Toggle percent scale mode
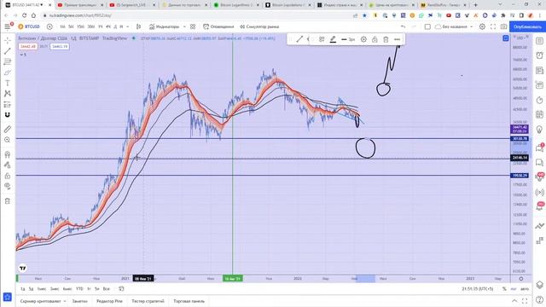This screenshot has height=307, width=546. [504, 289]
